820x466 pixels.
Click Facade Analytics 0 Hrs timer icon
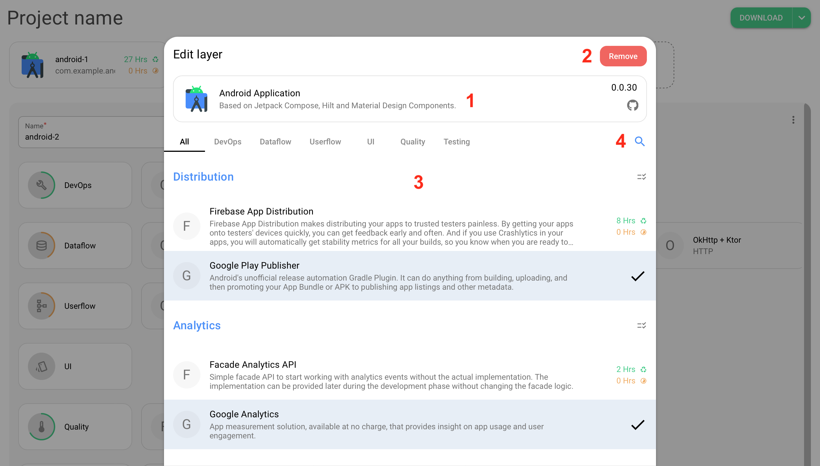[643, 381]
